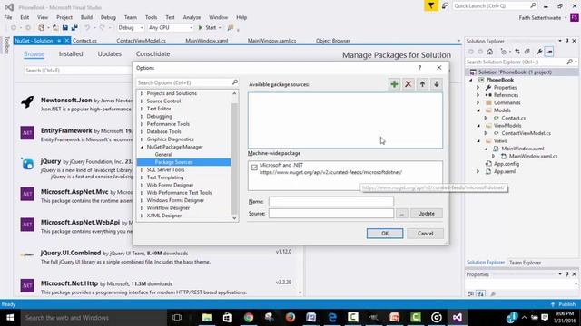Switch to the Consolidate NuGet tab

coord(153,54)
